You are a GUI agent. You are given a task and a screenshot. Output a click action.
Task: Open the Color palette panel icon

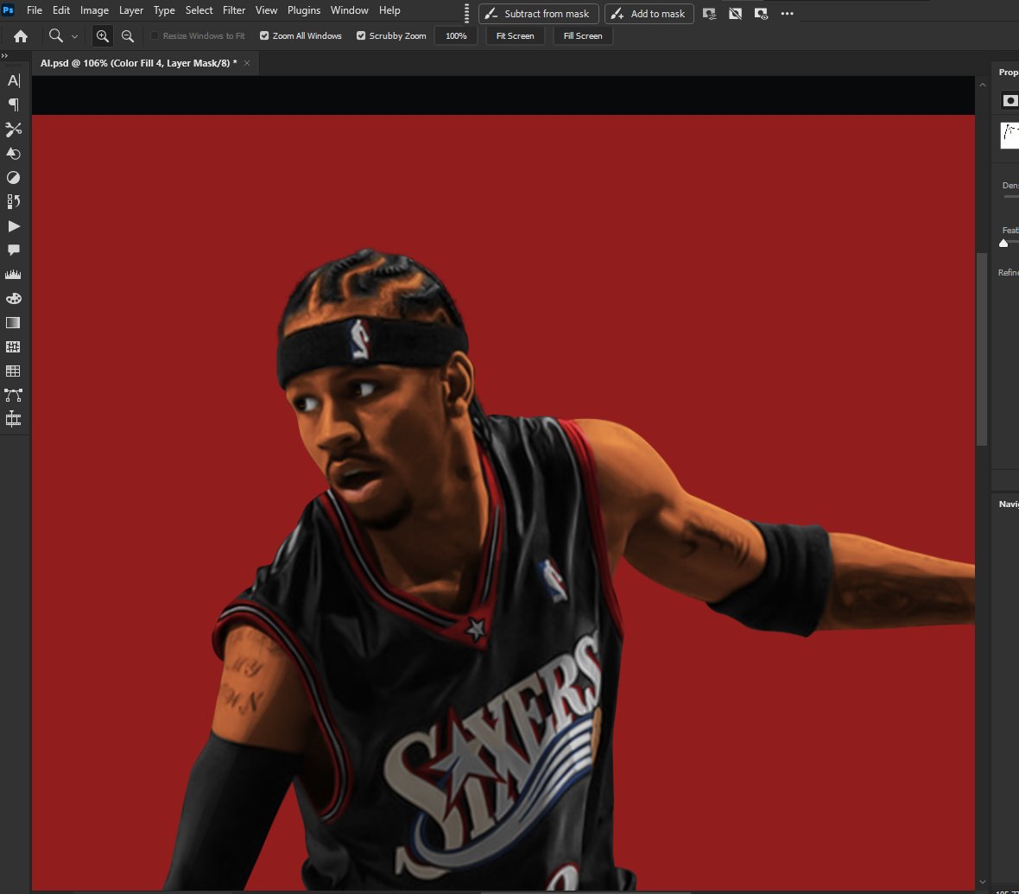(x=13, y=299)
